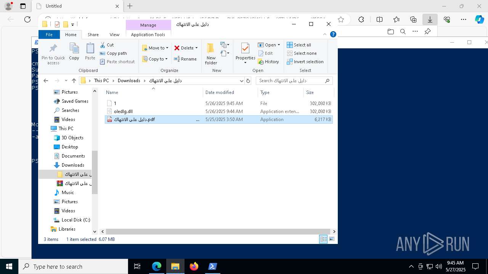Click the Paste ribbon button
The width and height of the screenshot is (488, 274).
[90, 51]
